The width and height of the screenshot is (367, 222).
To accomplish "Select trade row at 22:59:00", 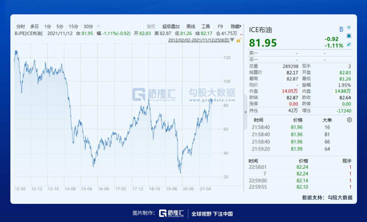I will tap(299, 180).
